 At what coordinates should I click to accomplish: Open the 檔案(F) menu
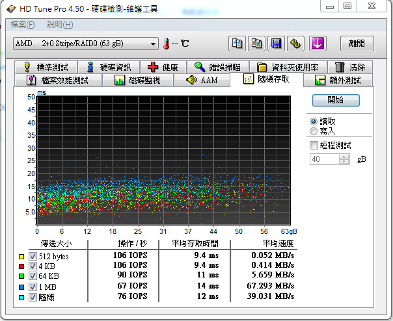[x=23, y=25]
